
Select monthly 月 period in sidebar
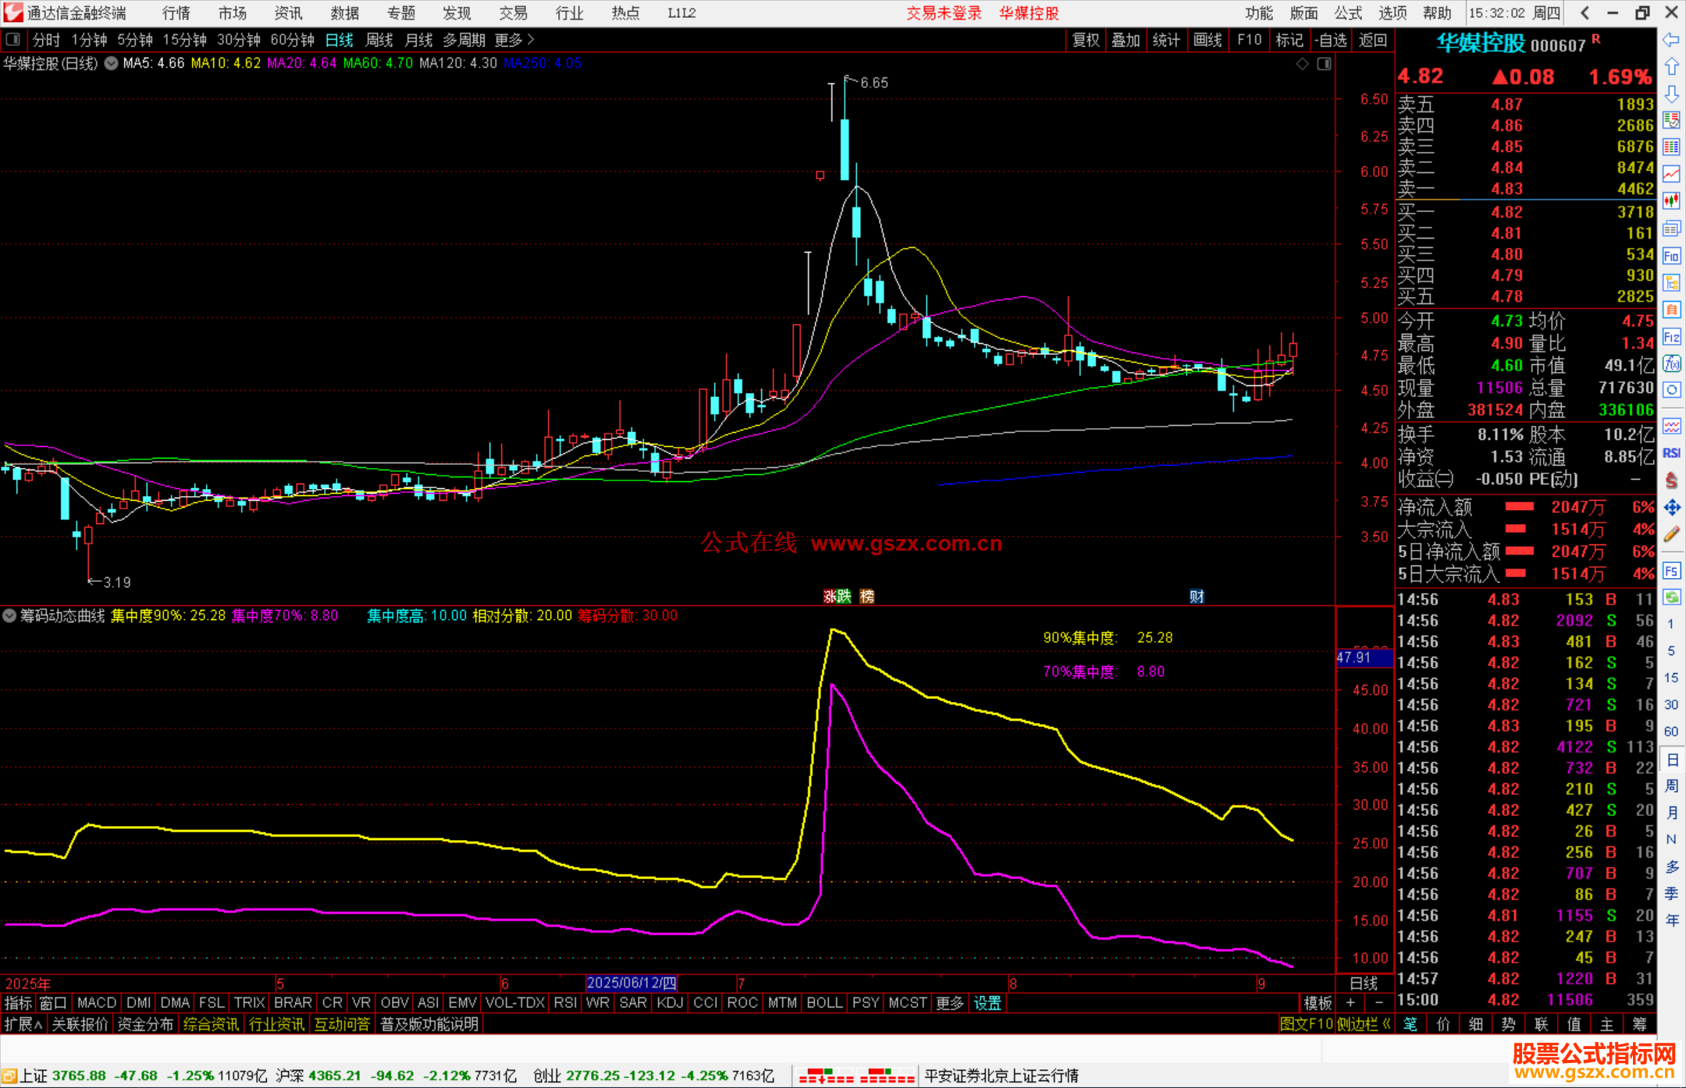pyautogui.click(x=1671, y=813)
